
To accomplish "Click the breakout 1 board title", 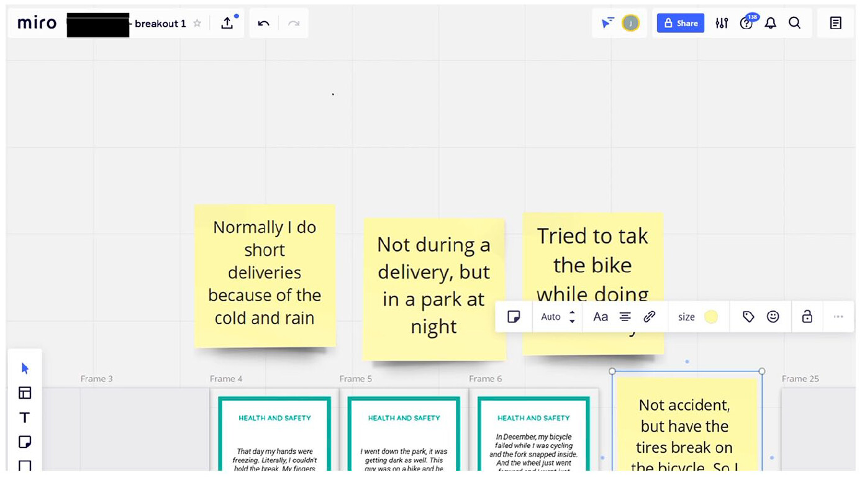I will [x=160, y=24].
